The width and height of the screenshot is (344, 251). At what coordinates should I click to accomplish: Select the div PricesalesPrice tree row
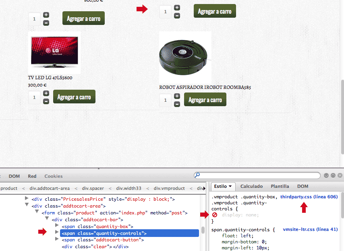[103, 199]
